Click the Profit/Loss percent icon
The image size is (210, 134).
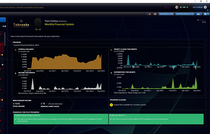pos(111,50)
